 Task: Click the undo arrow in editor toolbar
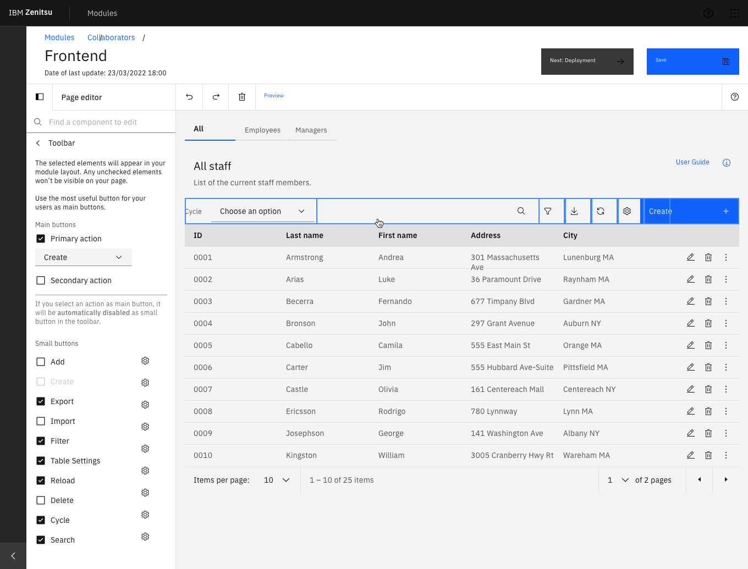189,97
